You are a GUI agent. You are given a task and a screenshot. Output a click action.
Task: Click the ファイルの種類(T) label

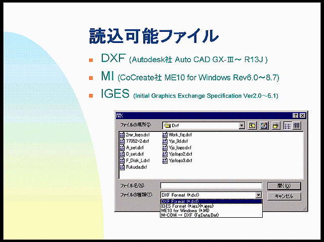click(136, 195)
